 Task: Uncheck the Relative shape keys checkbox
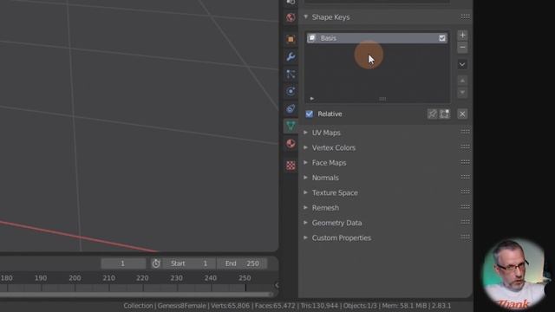pyautogui.click(x=310, y=114)
